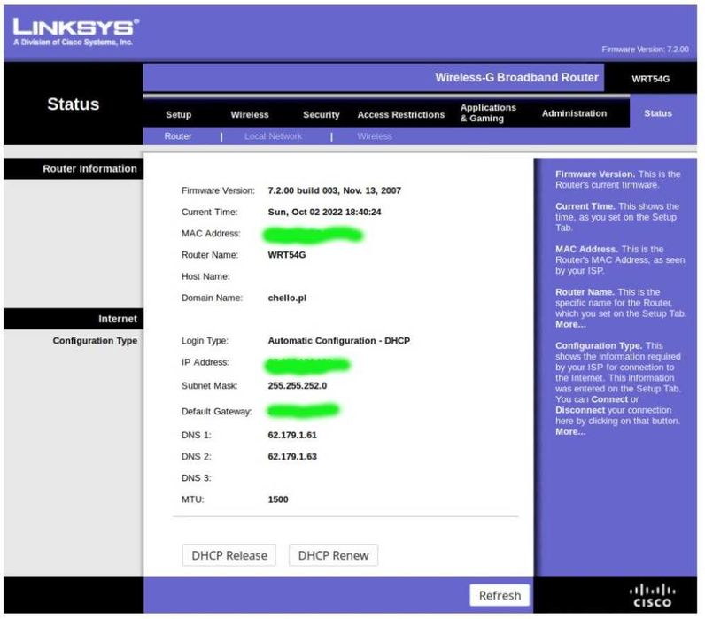
Task: Select the Status tab
Action: [658, 113]
